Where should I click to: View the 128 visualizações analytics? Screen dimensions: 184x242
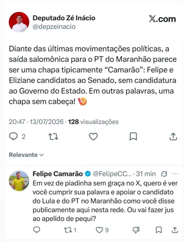click(93, 122)
